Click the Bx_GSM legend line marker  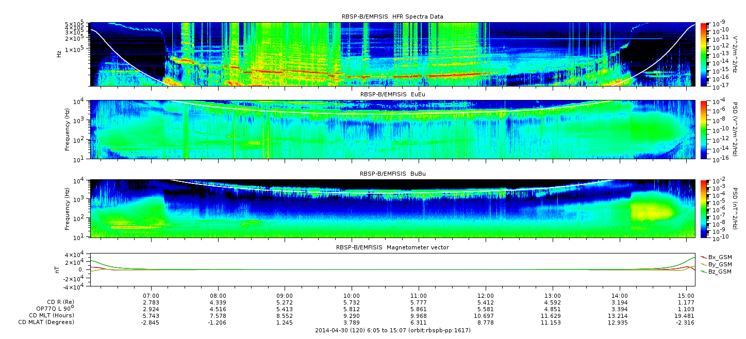click(x=704, y=257)
